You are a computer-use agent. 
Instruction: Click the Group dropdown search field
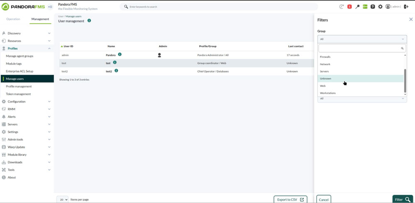click(362, 49)
